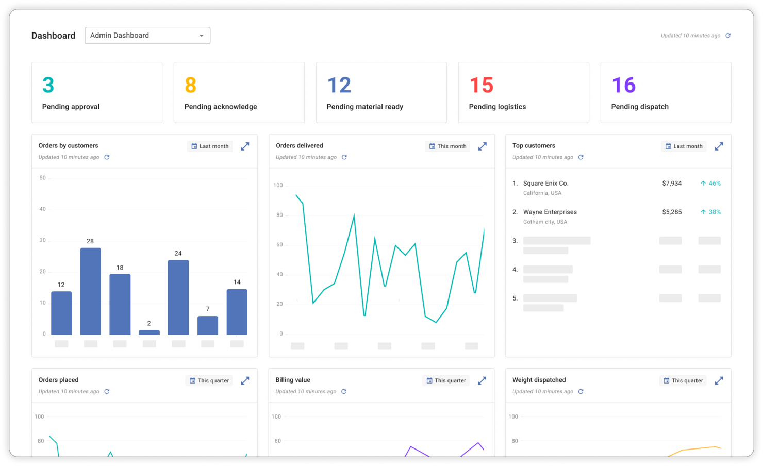Refresh the Weight dispatched card

581,392
